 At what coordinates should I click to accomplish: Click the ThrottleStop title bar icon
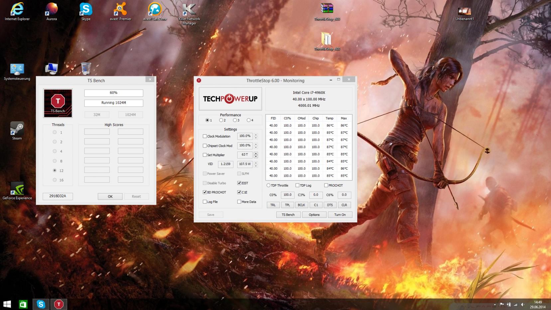click(199, 80)
